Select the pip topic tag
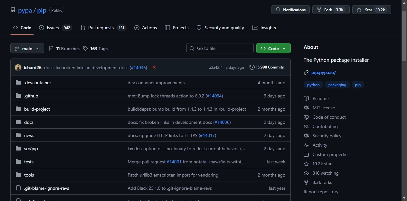 [x=358, y=85]
